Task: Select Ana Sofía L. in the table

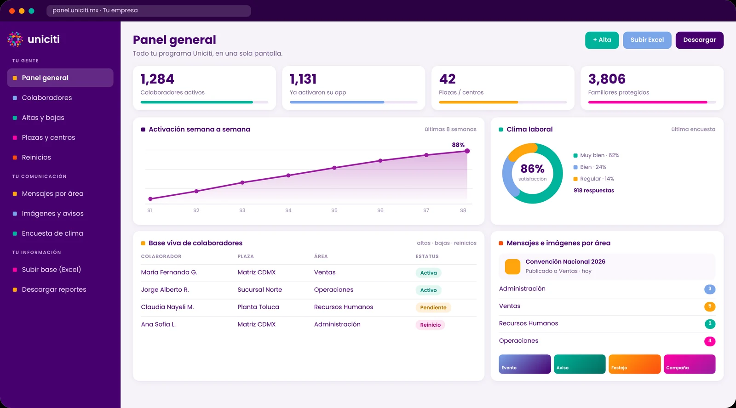Action: coord(158,324)
